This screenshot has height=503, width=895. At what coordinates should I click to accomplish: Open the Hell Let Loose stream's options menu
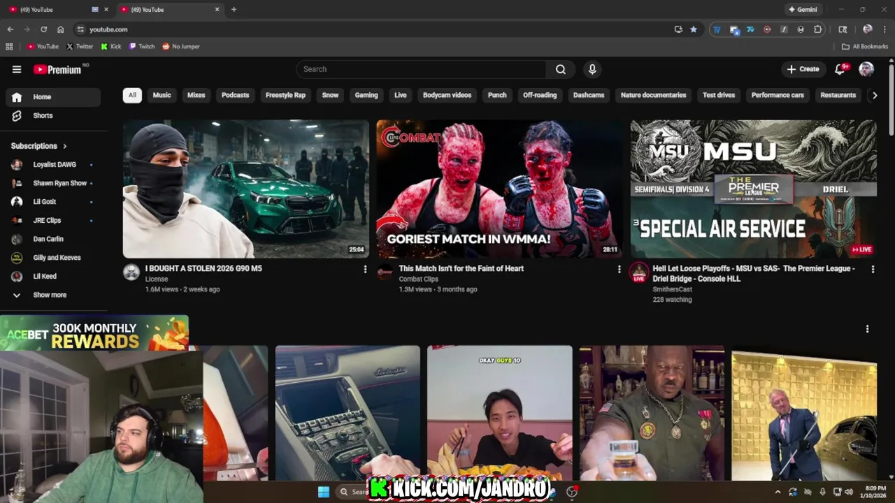(873, 269)
